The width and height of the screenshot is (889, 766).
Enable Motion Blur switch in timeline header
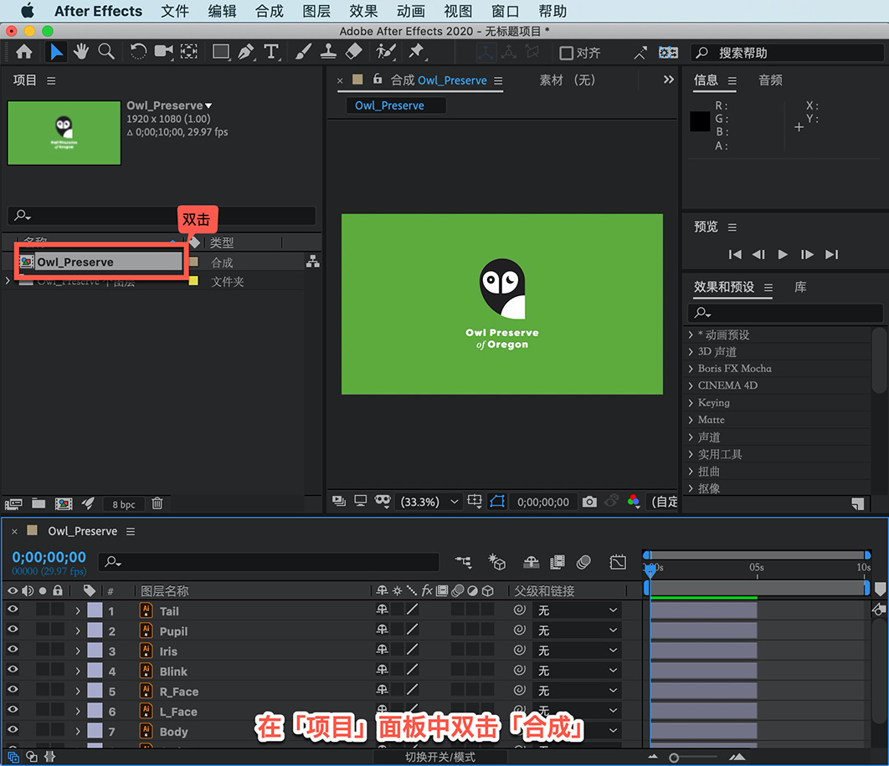pyautogui.click(x=583, y=561)
